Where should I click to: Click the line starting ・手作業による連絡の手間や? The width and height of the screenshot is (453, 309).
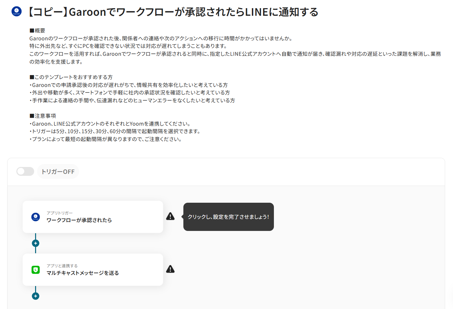tap(133, 100)
